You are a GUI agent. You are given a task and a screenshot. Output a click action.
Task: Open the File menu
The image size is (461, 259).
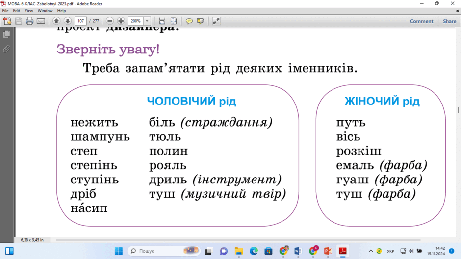(x=5, y=11)
